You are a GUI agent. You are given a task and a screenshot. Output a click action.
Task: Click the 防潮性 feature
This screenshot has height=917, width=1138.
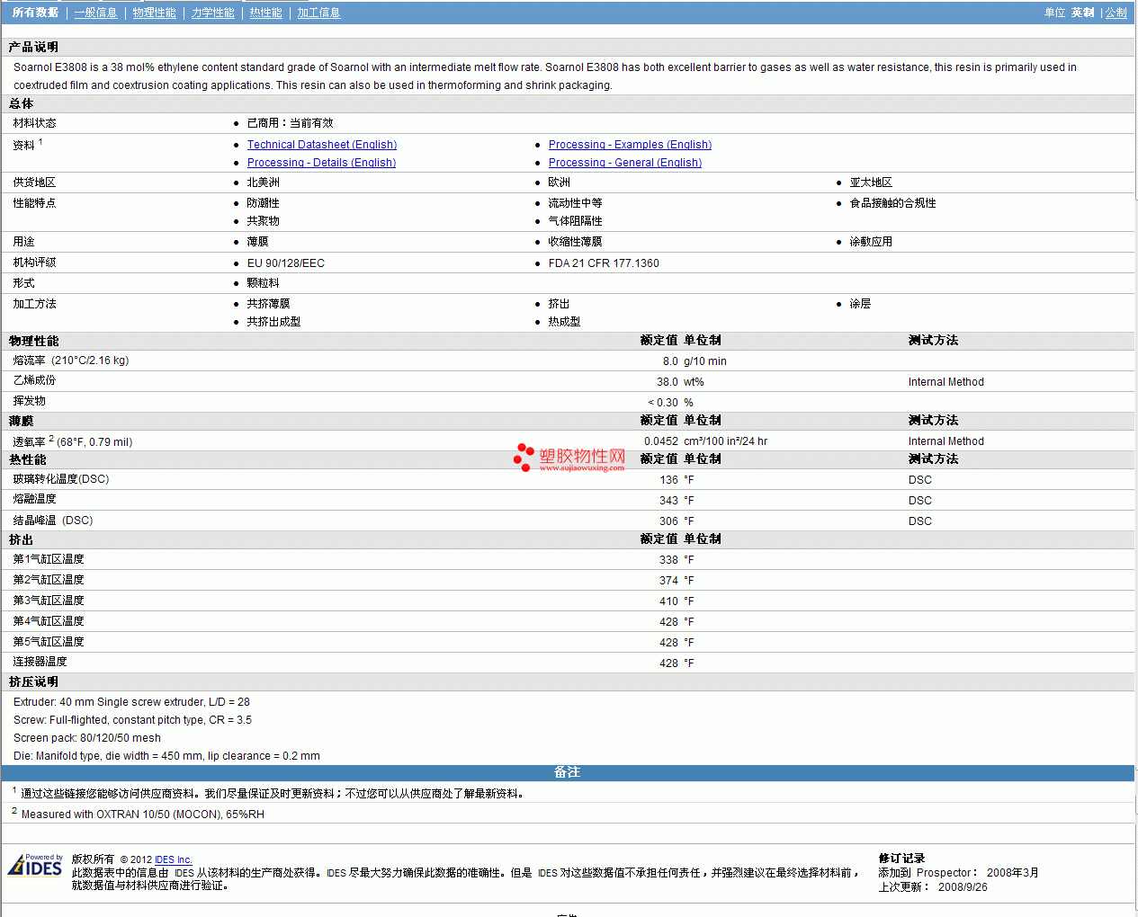point(263,203)
